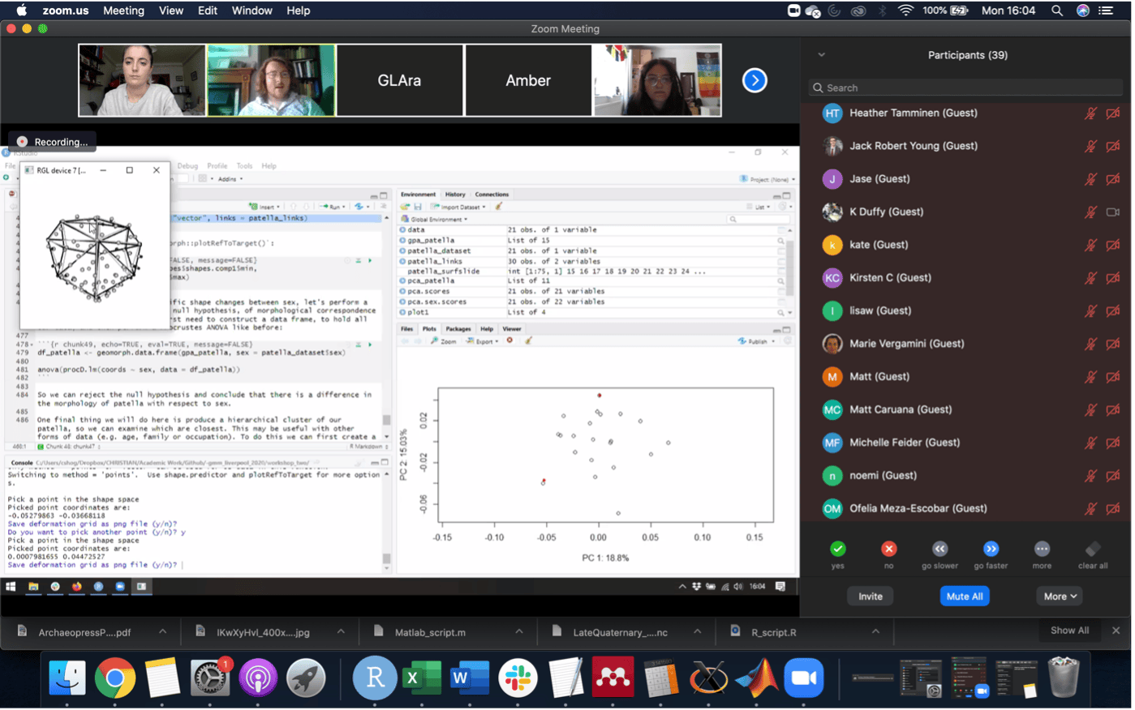Toggle Kirsten C's video camera icon
Screen dimensions: 1135x710
click(x=1113, y=278)
